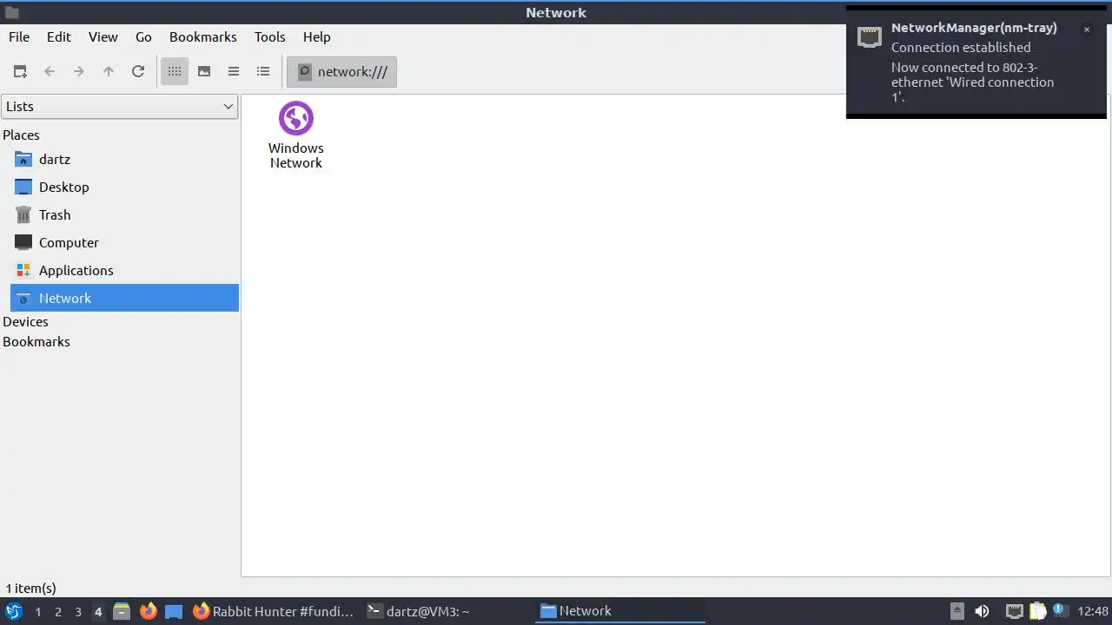Switch to Rabbit Hunter Firefox window
1112x625 pixels.
click(274, 611)
